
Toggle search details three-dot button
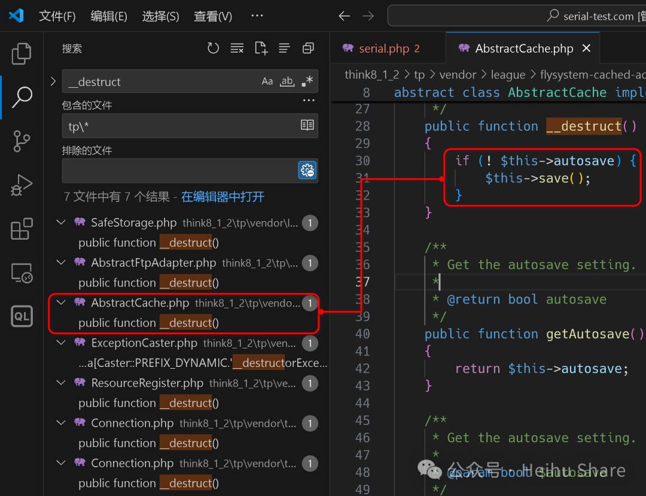pyautogui.click(x=309, y=100)
